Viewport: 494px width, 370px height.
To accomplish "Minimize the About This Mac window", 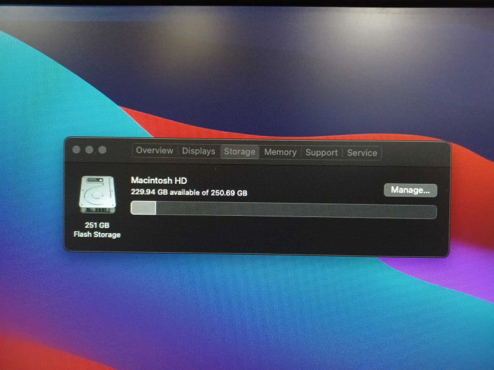I will [89, 150].
